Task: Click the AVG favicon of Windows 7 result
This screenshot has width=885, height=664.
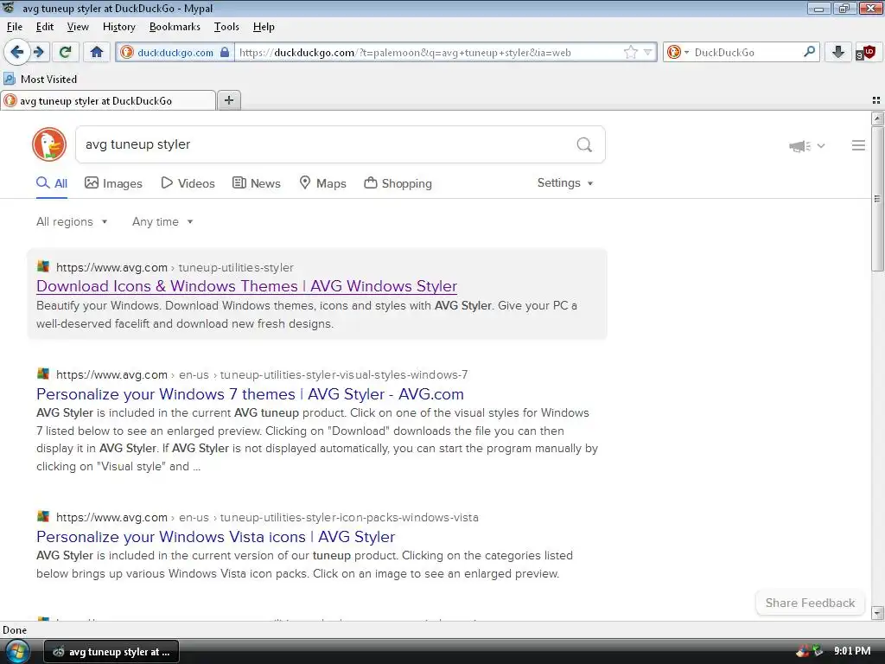Action: click(43, 373)
